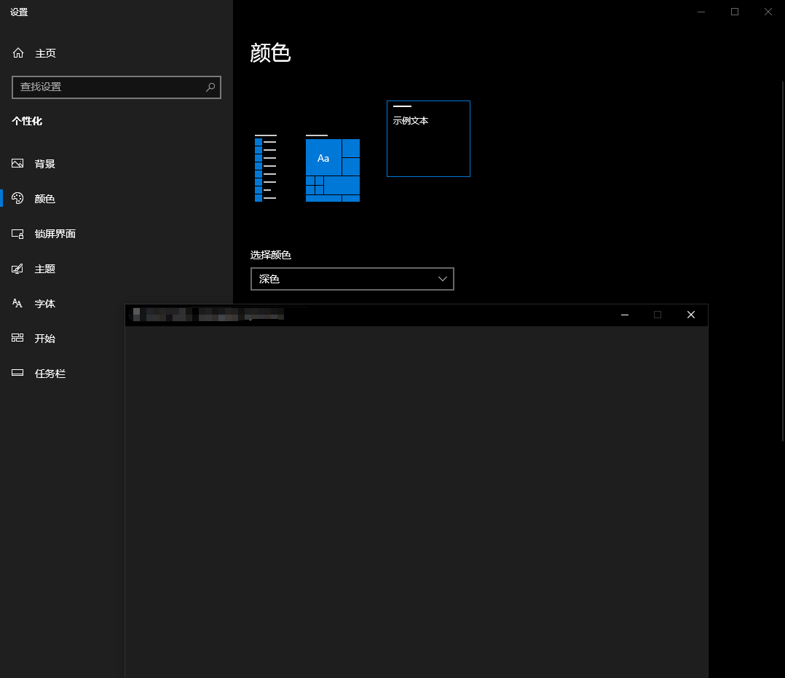Click the home icon beside 主页
Screen dimensions: 785x678
pyautogui.click(x=17, y=52)
